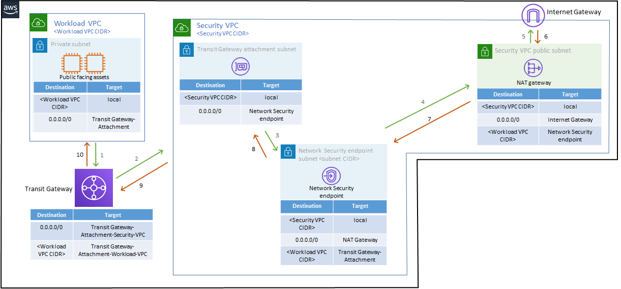Select the Transit Gateway attachment subnet network interface icon
Viewport: 621px width, 289px height.
(x=241, y=66)
